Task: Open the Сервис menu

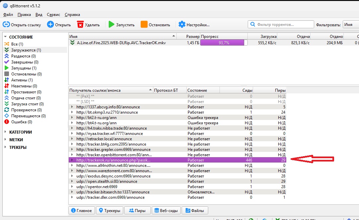Action: click(53, 15)
